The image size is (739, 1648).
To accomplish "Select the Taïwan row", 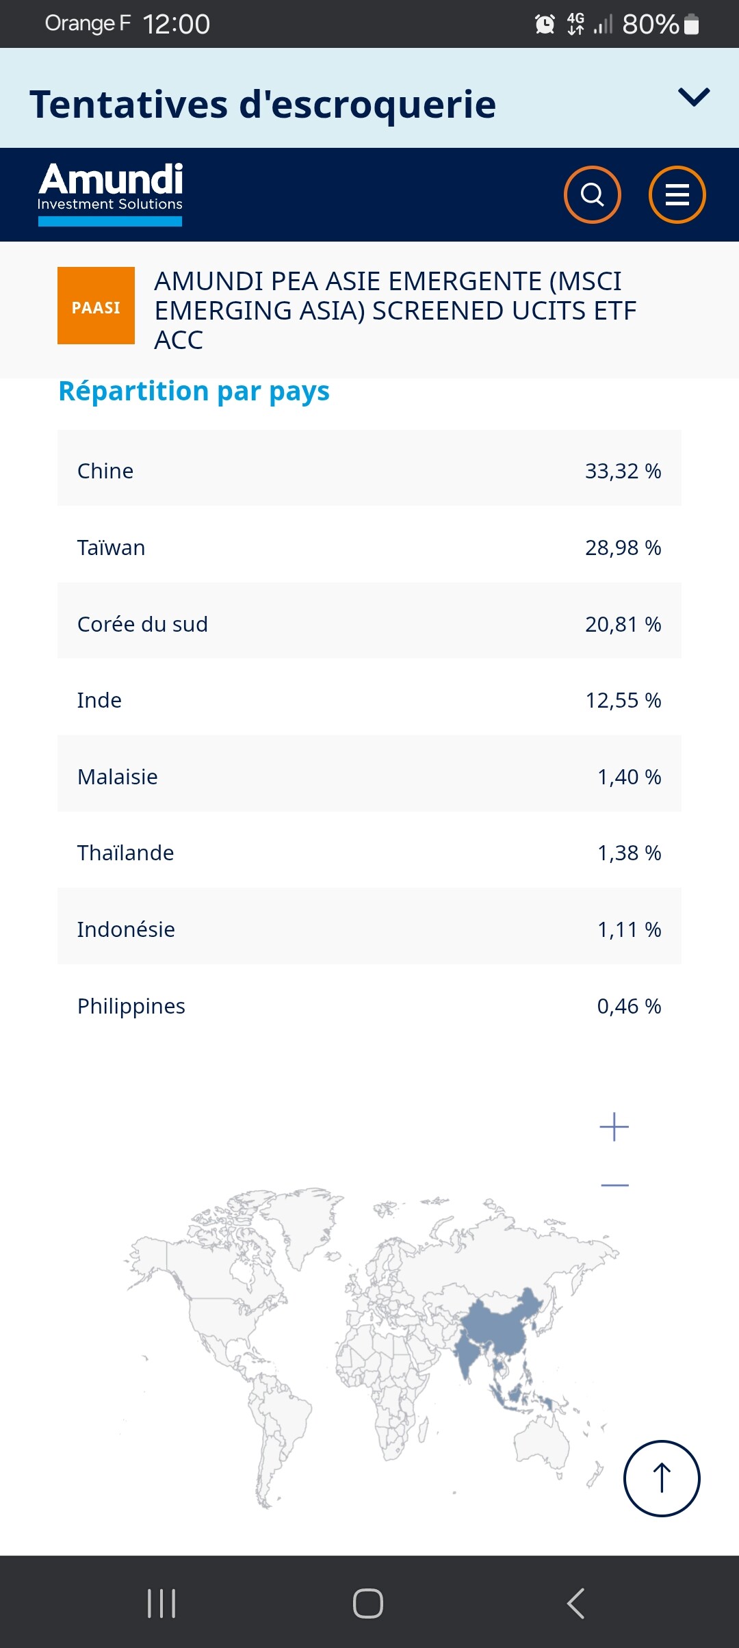I will click(x=369, y=548).
